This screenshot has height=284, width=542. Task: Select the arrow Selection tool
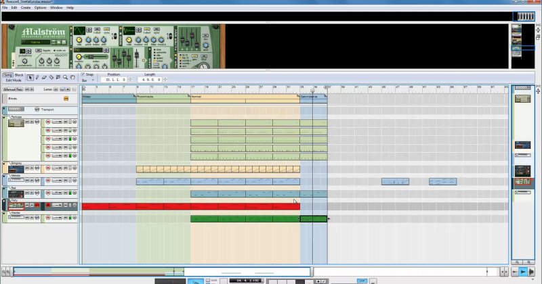(x=30, y=77)
